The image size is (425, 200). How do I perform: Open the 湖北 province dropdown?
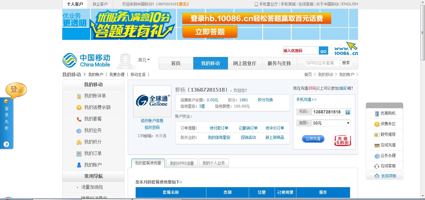(x=144, y=60)
